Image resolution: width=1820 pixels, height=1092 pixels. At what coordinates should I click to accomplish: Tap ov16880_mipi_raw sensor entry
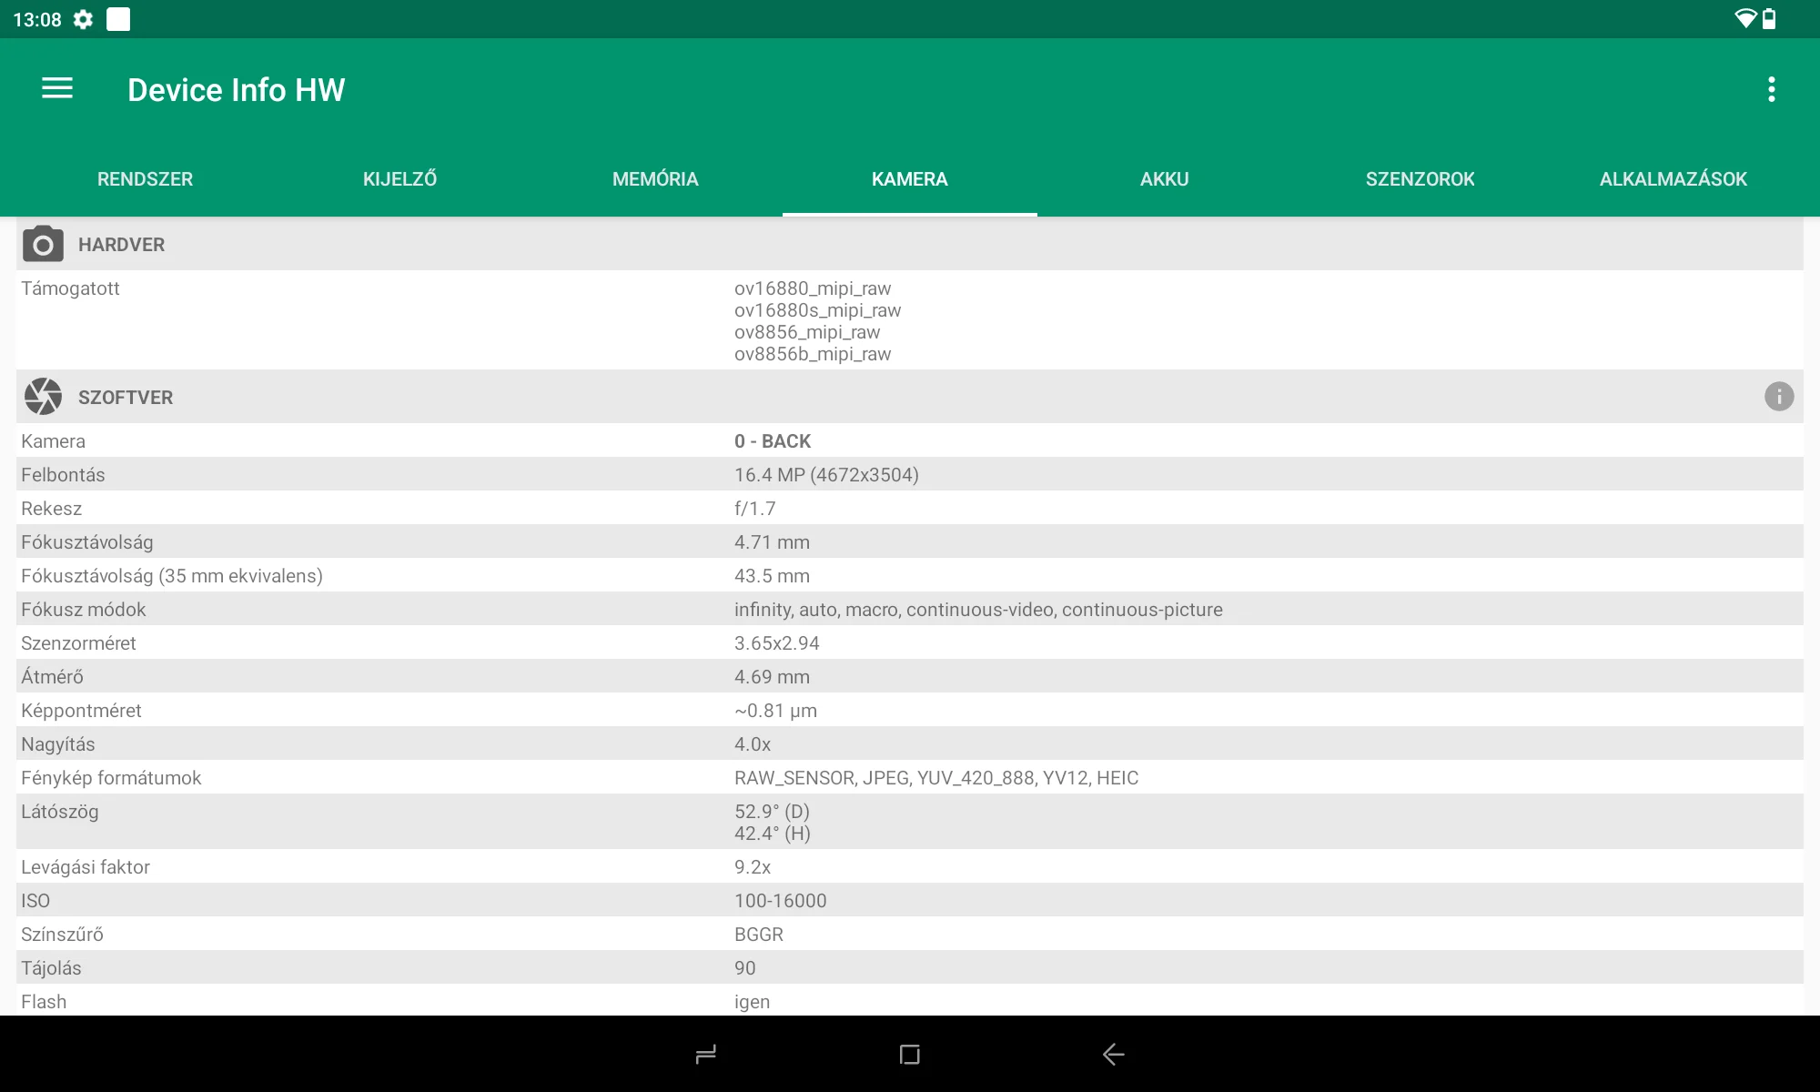[x=813, y=288]
